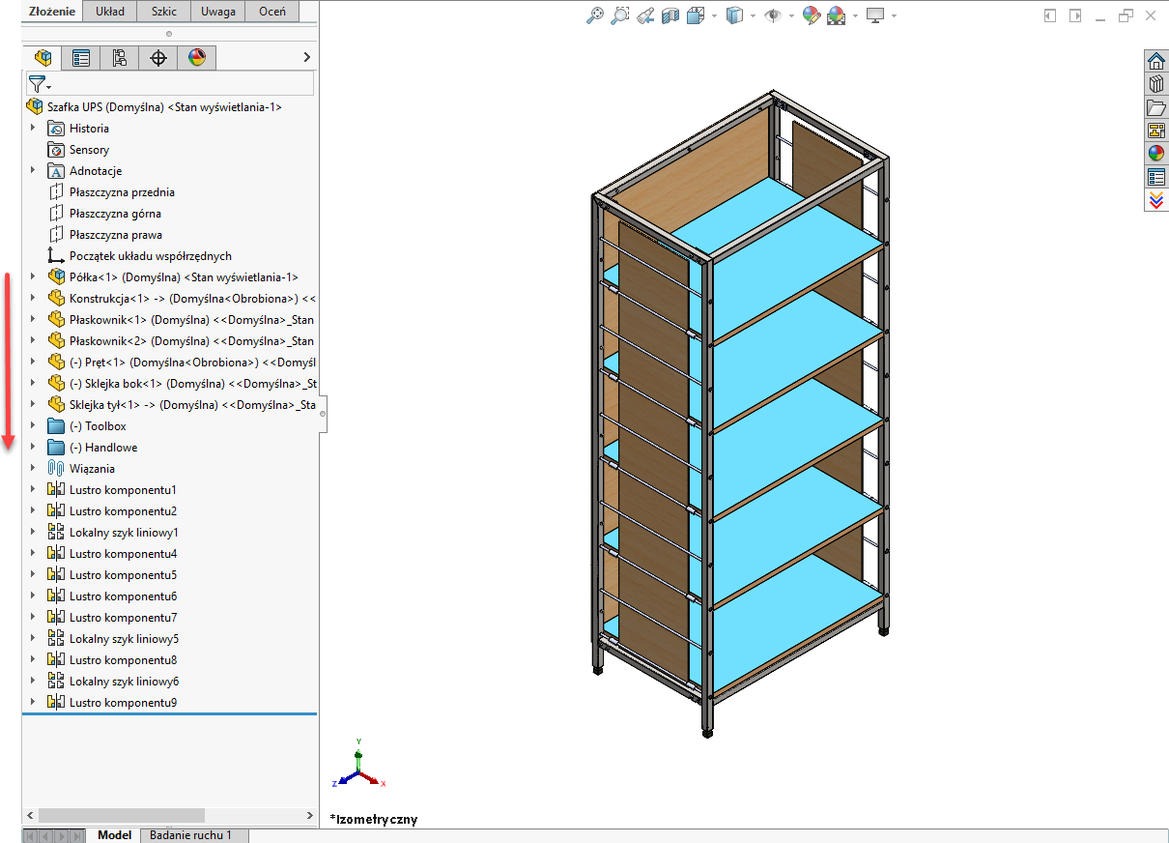Click the tree filter funnel icon
1169x843 pixels.
(37, 84)
